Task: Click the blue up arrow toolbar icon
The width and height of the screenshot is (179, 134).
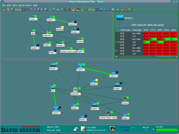Action: click(62, 10)
